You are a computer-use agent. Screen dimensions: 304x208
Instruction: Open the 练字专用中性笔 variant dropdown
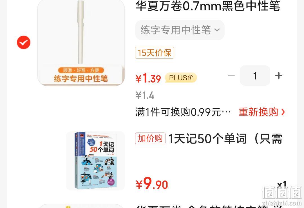(180, 30)
